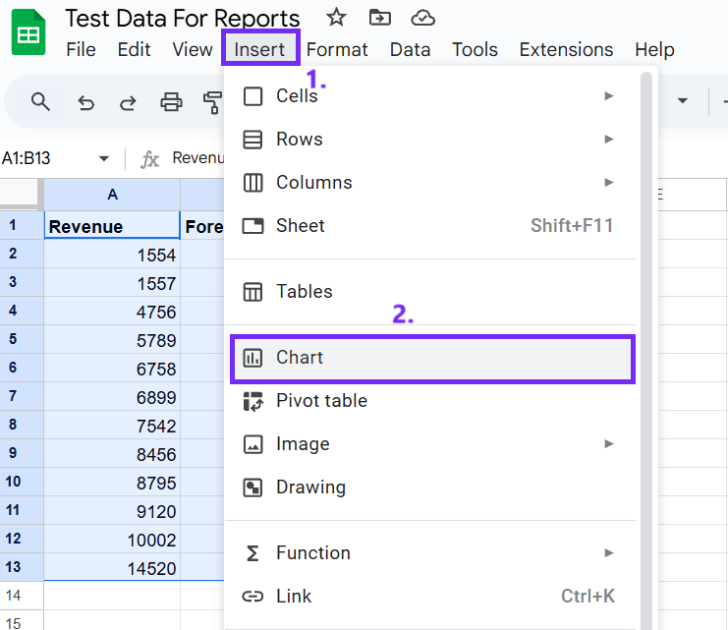
Task: Select Pivot table menu entry
Action: tap(430, 401)
